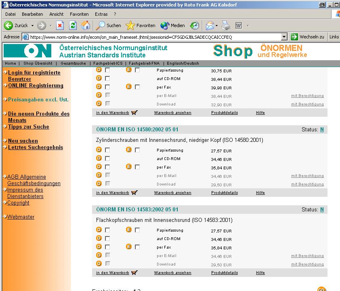Open the Ansicht menu

tap(57, 14)
